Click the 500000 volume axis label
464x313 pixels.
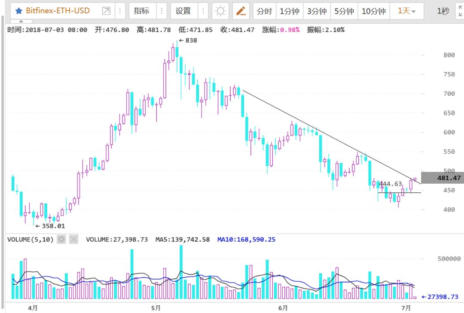tap(449, 259)
